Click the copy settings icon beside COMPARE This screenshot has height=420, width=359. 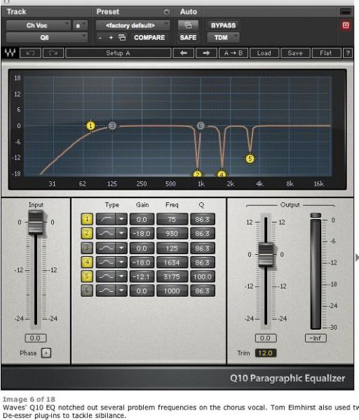[122, 38]
